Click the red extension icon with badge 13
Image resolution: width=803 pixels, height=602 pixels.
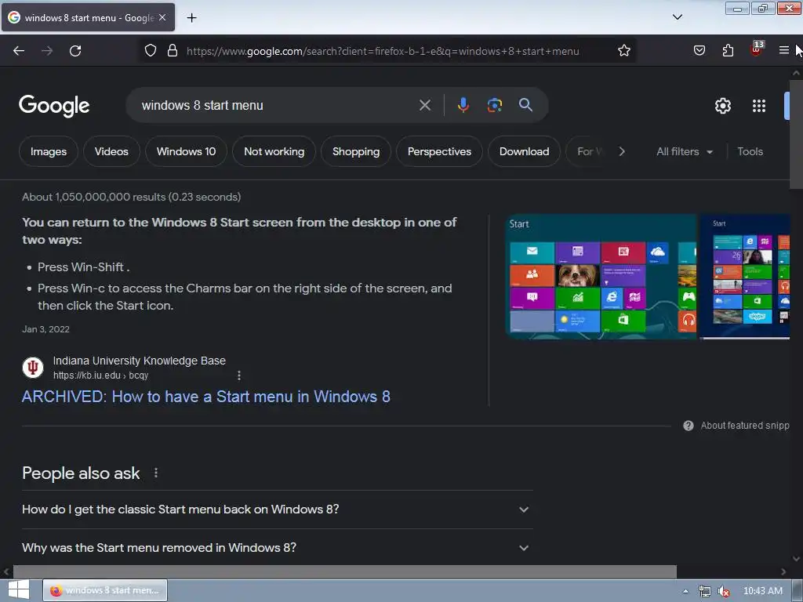click(757, 49)
